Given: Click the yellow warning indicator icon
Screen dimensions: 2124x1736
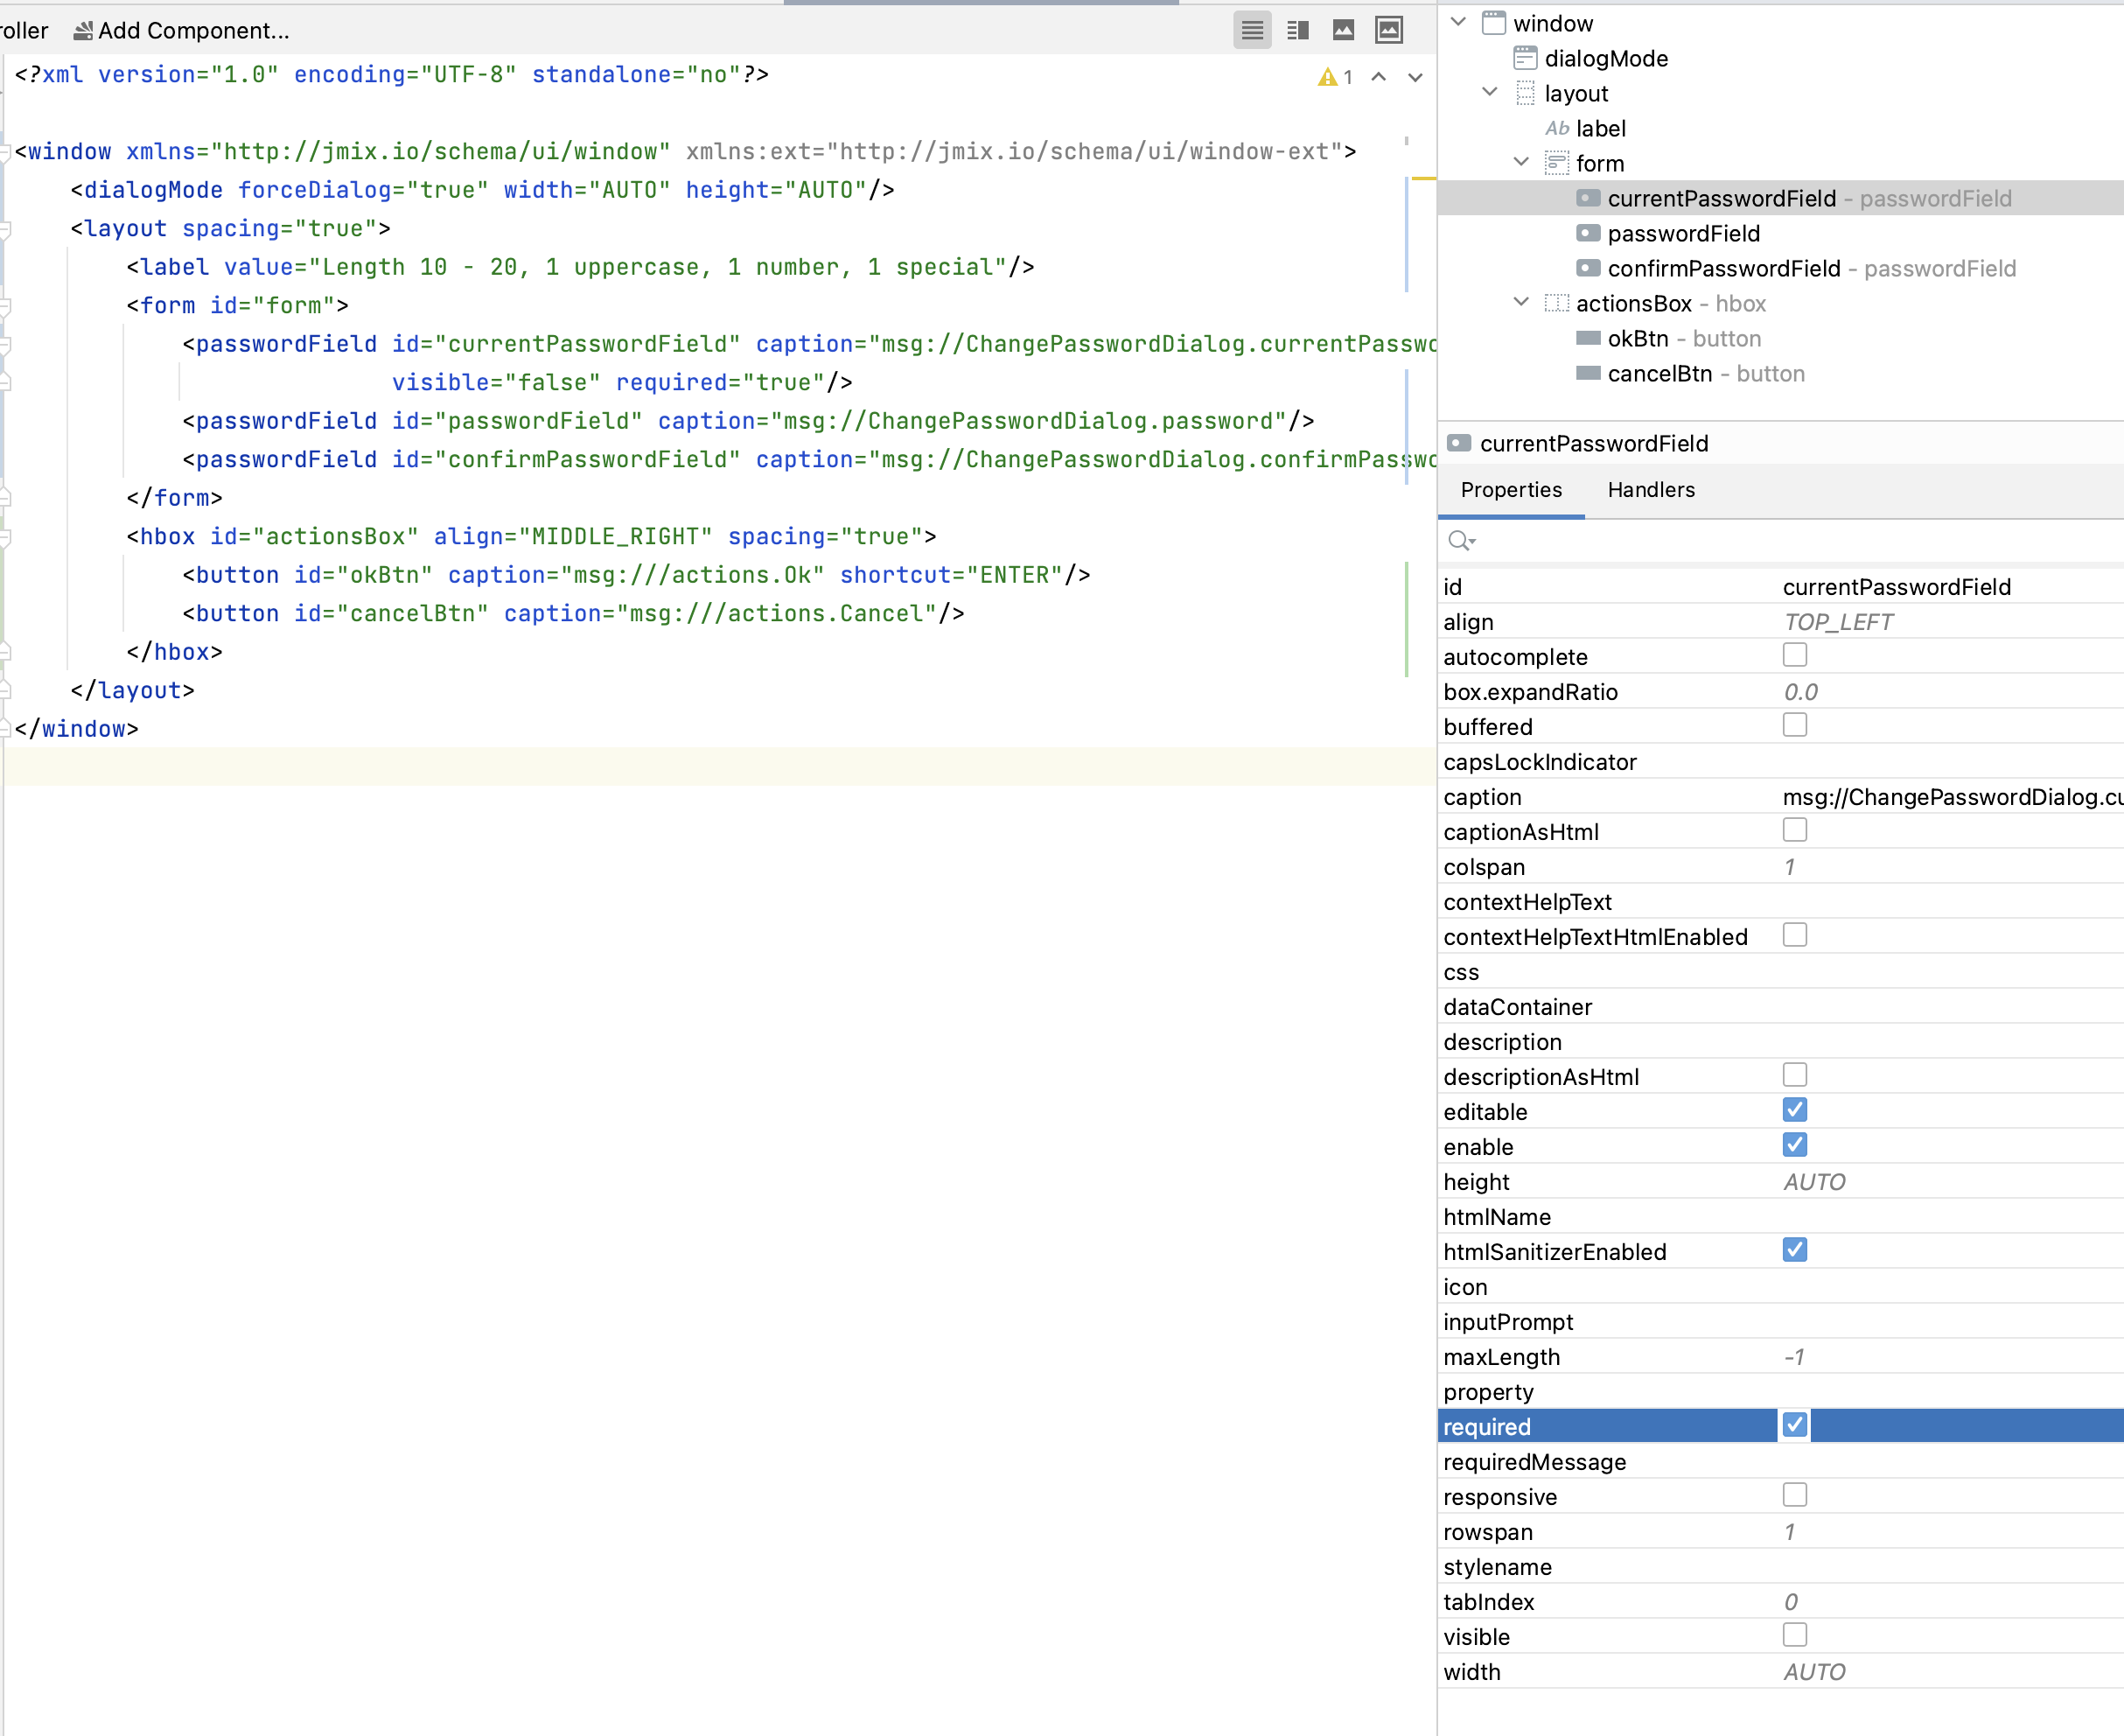Looking at the screenshot, I should pyautogui.click(x=1327, y=77).
